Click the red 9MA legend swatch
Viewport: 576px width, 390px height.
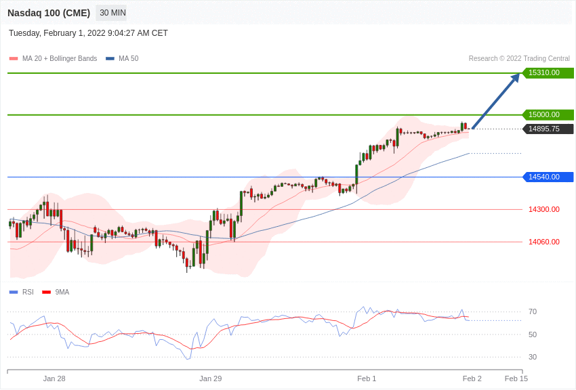click(47, 292)
